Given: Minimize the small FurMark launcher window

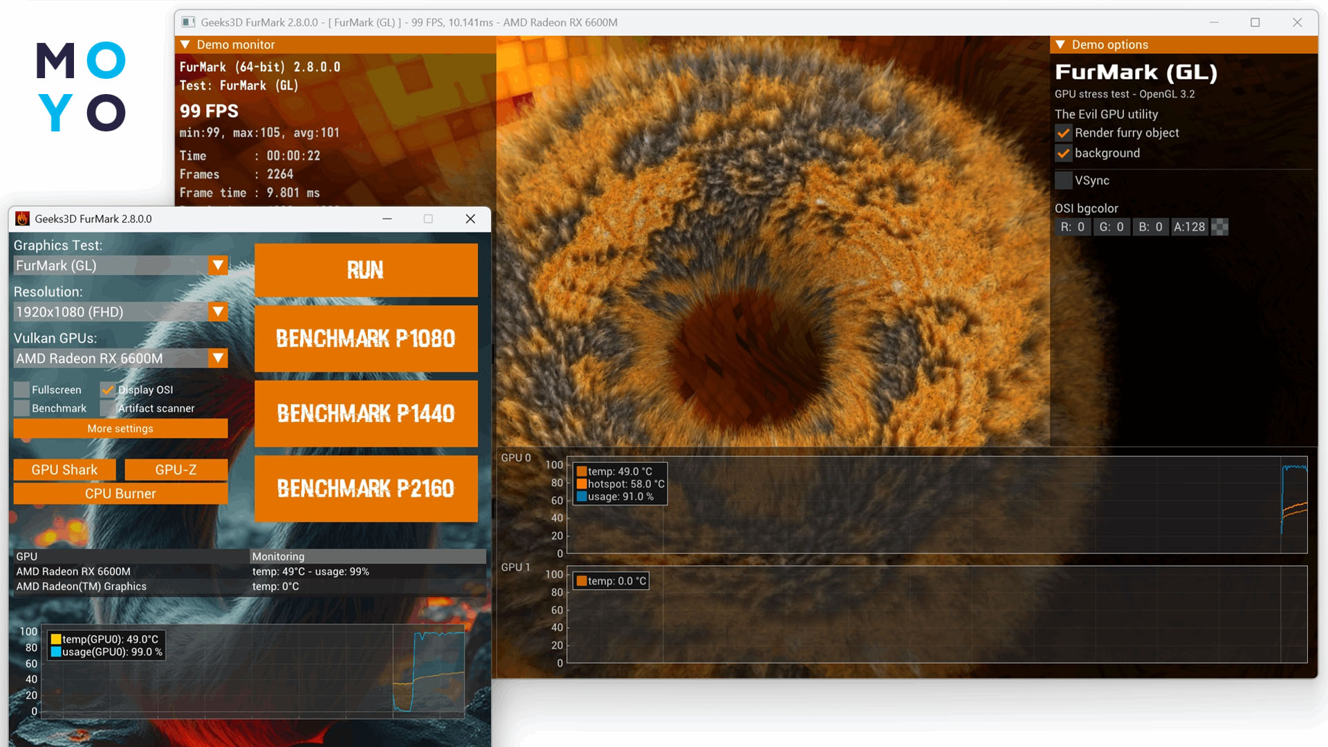Looking at the screenshot, I should click(387, 219).
